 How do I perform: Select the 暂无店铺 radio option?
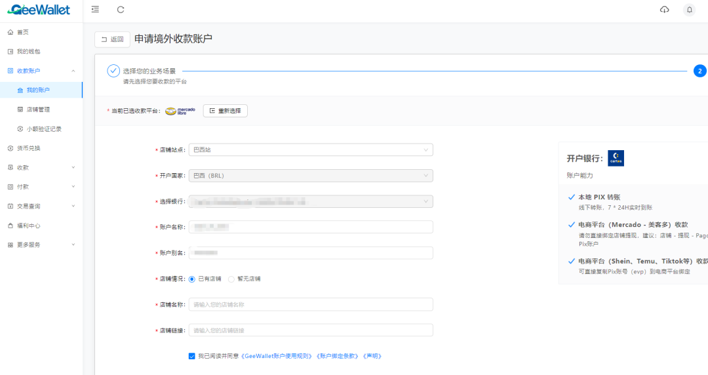pos(231,279)
